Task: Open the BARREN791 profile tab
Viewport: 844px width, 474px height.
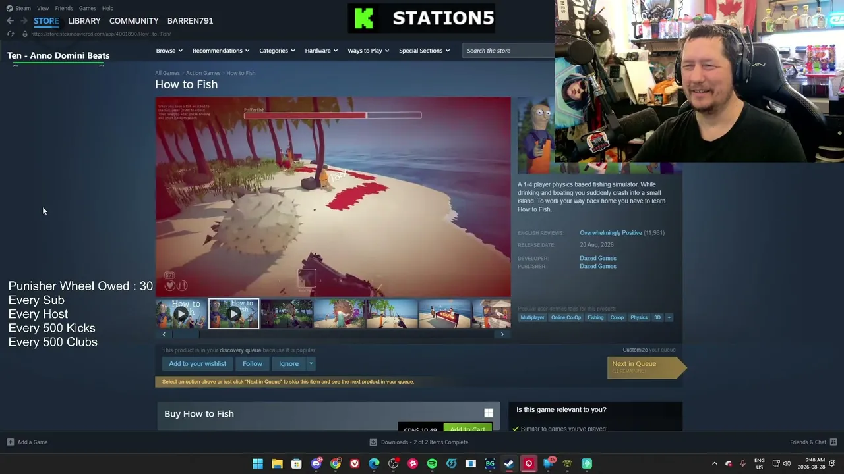Action: pyautogui.click(x=190, y=21)
